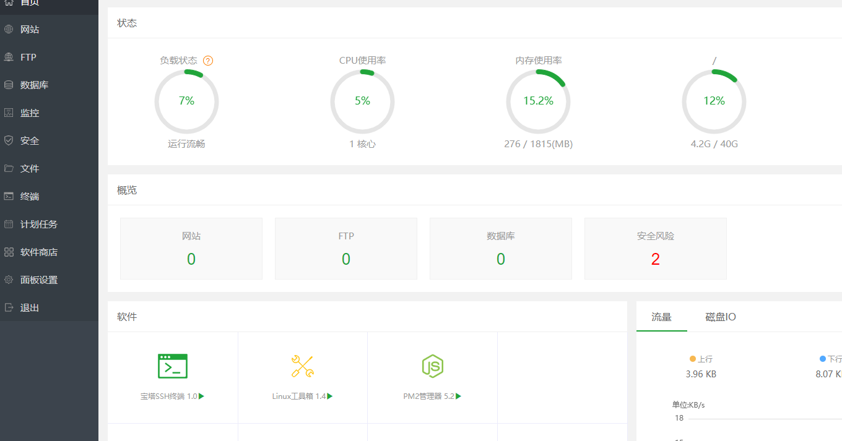Switch to the 磁盘IO tab

pos(721,317)
